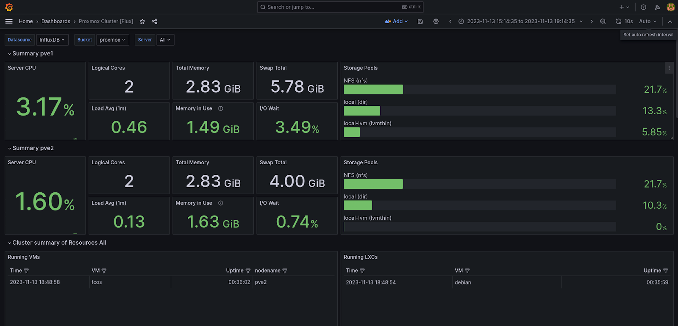Click pve2 I/O Wait 0.74% value

point(297,221)
